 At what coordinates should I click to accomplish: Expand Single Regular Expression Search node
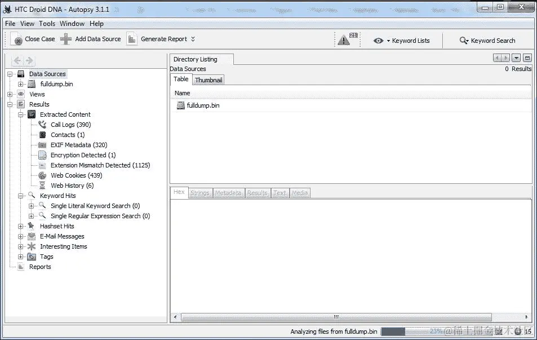[x=31, y=216]
